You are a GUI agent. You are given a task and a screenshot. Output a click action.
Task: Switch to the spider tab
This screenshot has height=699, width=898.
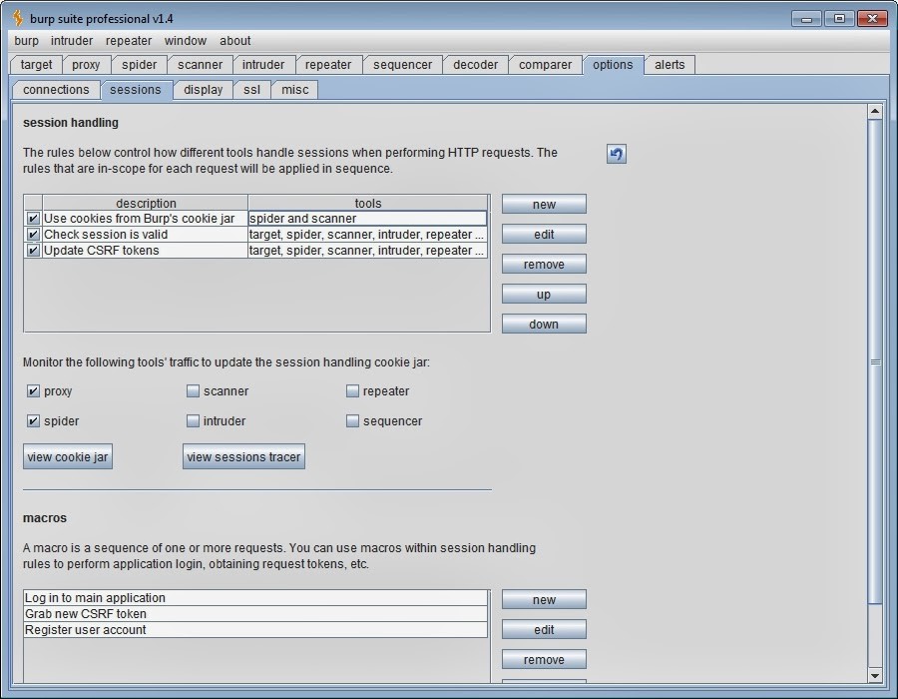(x=139, y=65)
